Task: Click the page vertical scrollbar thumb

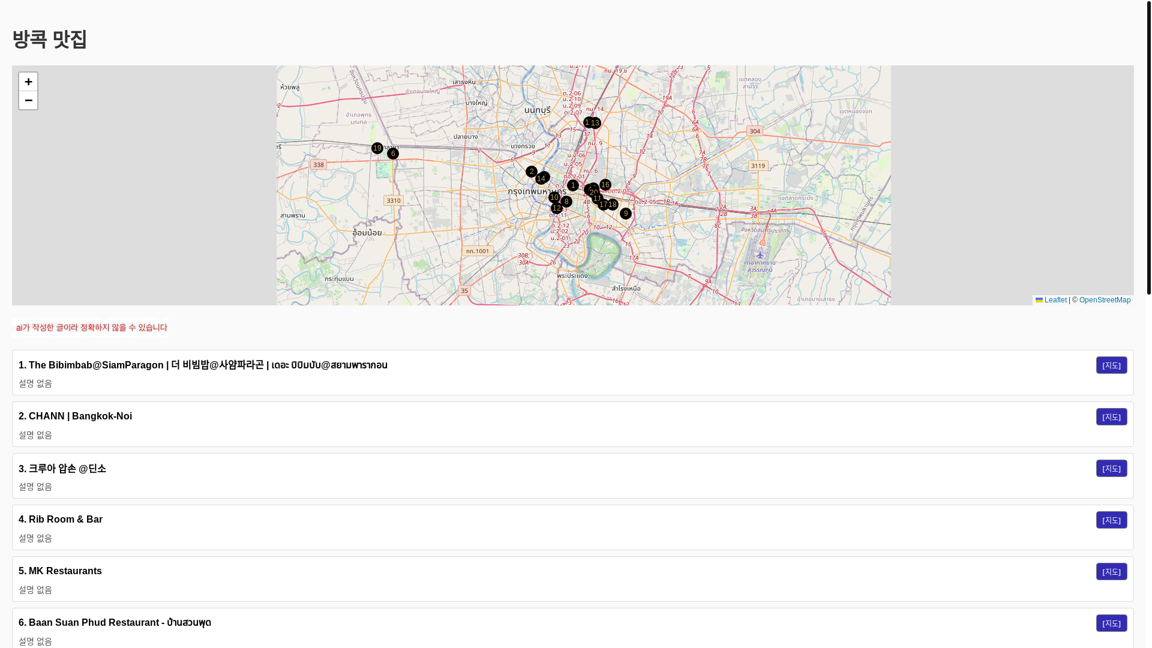Action: coord(1148,147)
